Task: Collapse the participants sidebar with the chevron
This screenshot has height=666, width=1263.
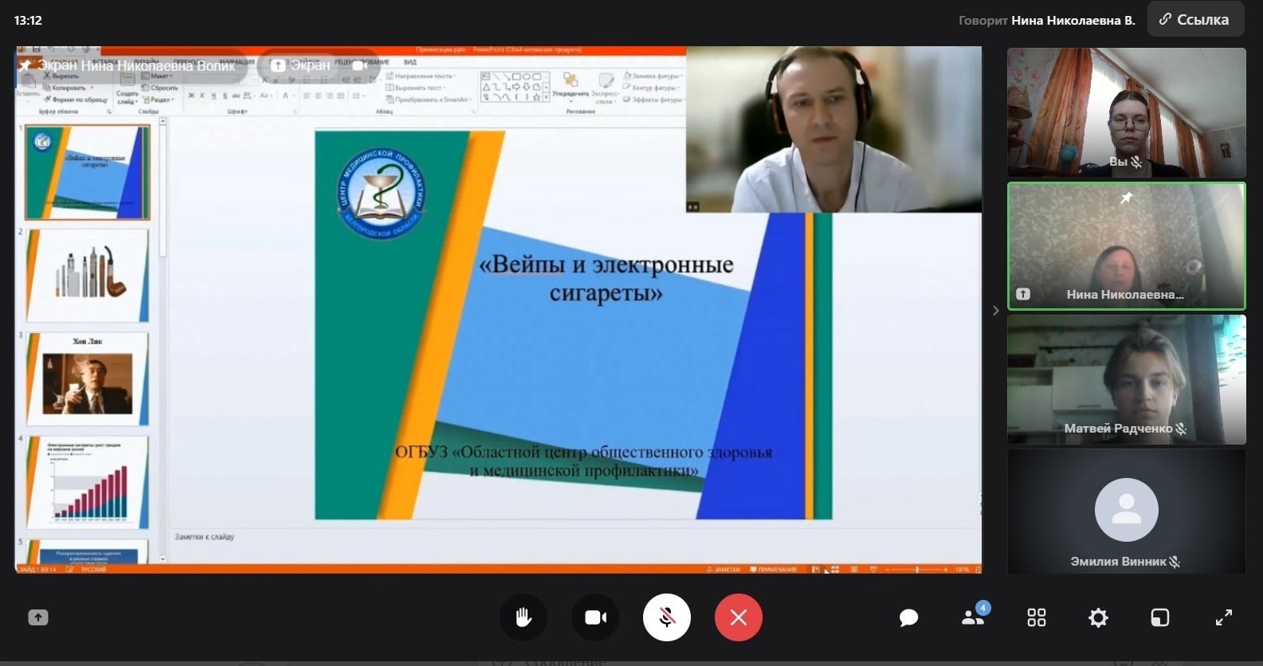Action: point(995,311)
